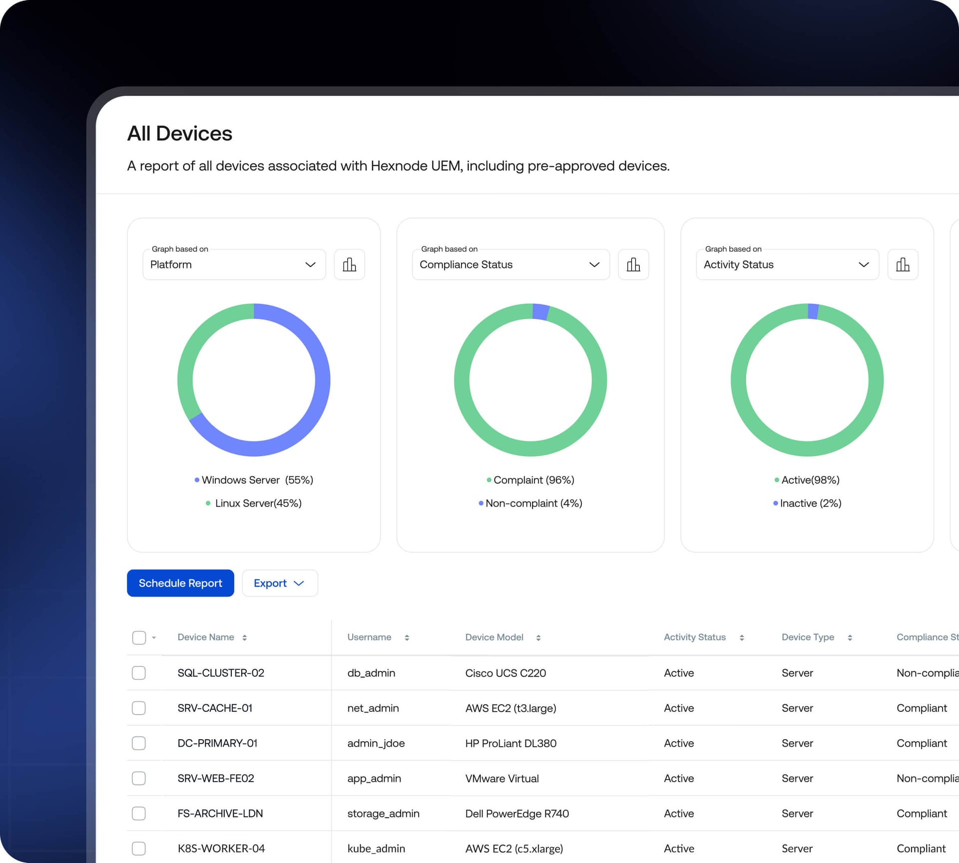Click the green Compliant donut segment
Viewport: 959px width, 863px height.
pyautogui.click(x=530, y=448)
